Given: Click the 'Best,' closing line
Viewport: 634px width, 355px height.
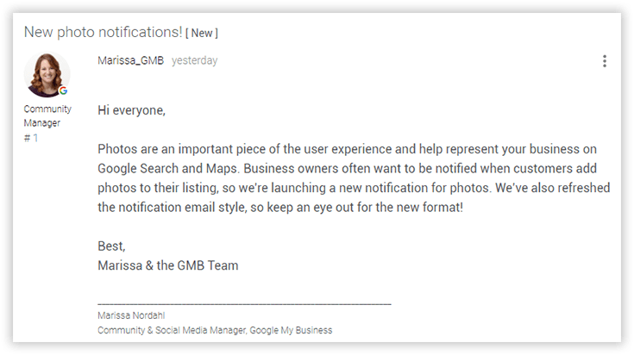Looking at the screenshot, I should (x=111, y=246).
